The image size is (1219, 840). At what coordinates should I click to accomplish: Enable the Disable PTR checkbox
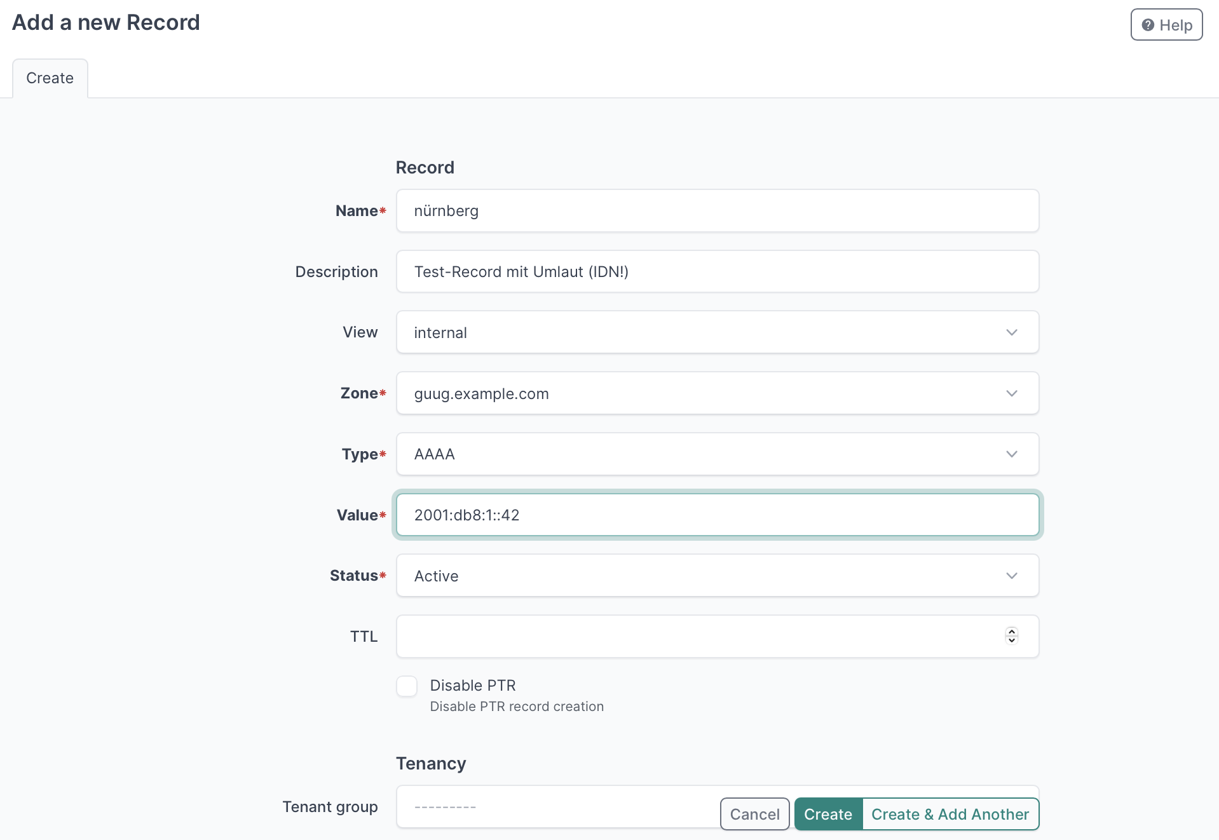tap(407, 686)
